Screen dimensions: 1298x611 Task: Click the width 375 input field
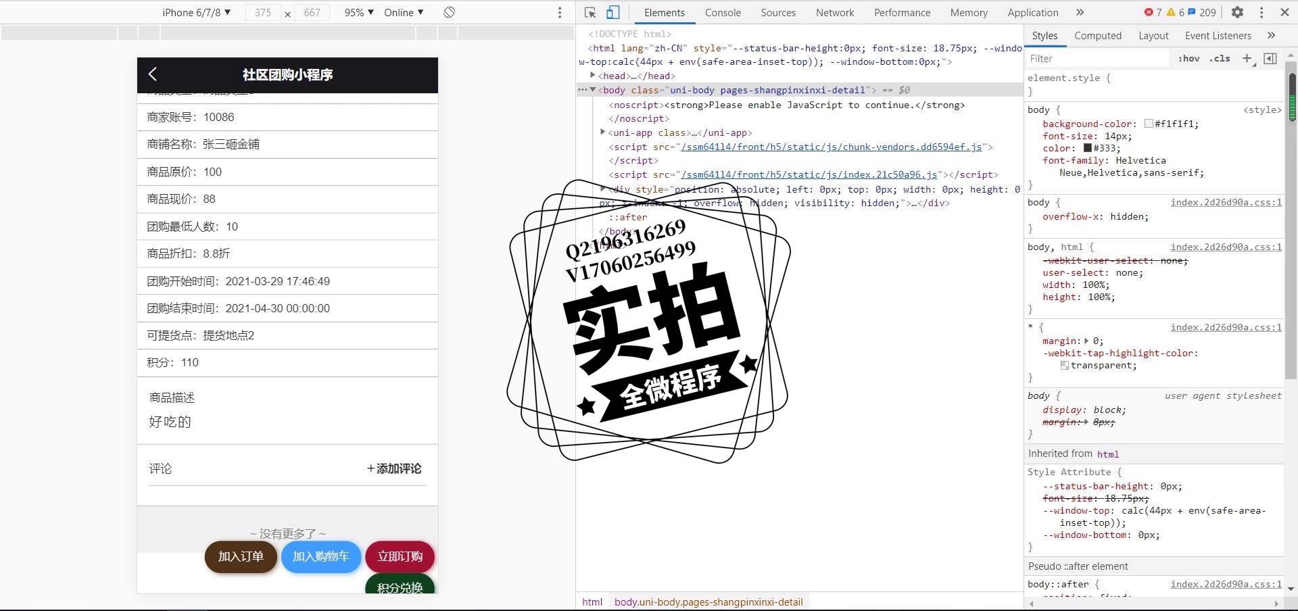click(x=263, y=12)
